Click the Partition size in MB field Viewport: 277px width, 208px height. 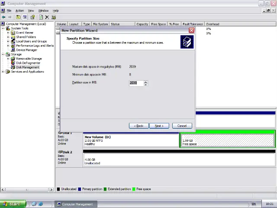tap(136, 83)
